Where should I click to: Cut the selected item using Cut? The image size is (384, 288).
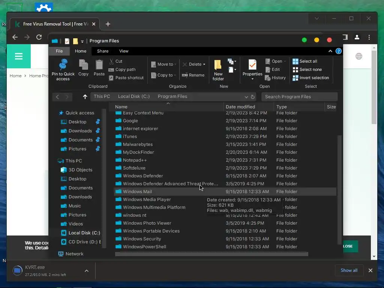[116, 61]
